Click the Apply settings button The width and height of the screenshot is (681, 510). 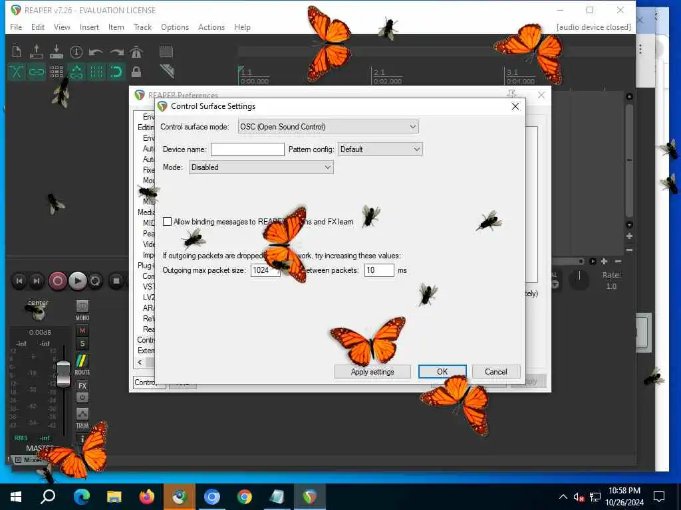(372, 372)
